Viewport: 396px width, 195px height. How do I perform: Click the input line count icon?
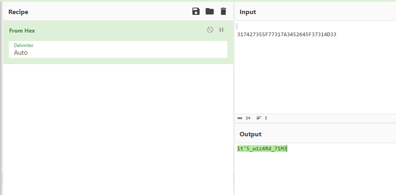[x=259, y=118]
